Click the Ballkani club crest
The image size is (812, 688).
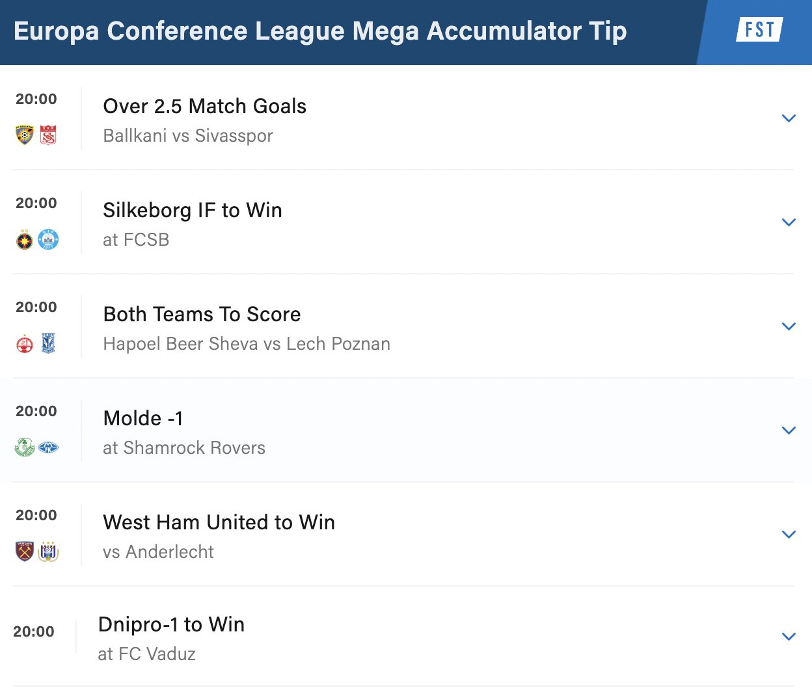click(25, 135)
